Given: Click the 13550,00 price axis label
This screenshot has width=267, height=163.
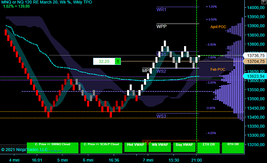Looking at the screenshot, I should [x=256, y=90].
